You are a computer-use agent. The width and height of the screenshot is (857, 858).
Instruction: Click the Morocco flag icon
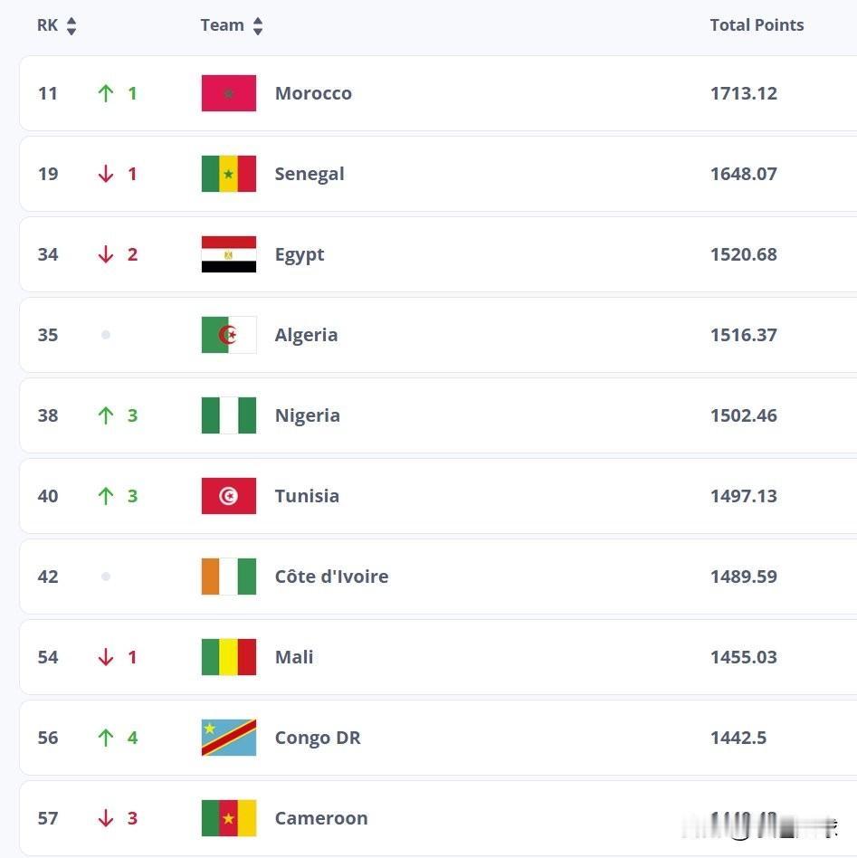click(228, 93)
